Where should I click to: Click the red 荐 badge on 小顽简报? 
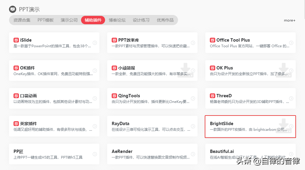click(114, 68)
